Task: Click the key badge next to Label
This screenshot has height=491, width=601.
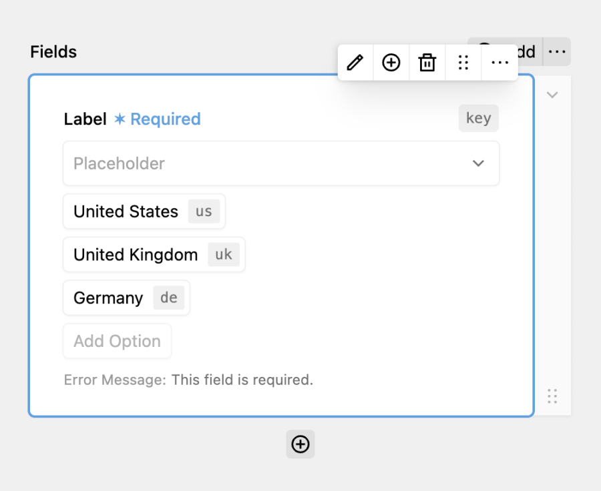Action: tap(478, 118)
